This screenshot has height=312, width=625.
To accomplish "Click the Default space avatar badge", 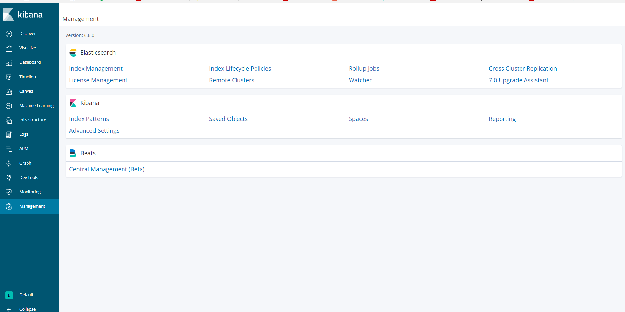I will point(9,295).
